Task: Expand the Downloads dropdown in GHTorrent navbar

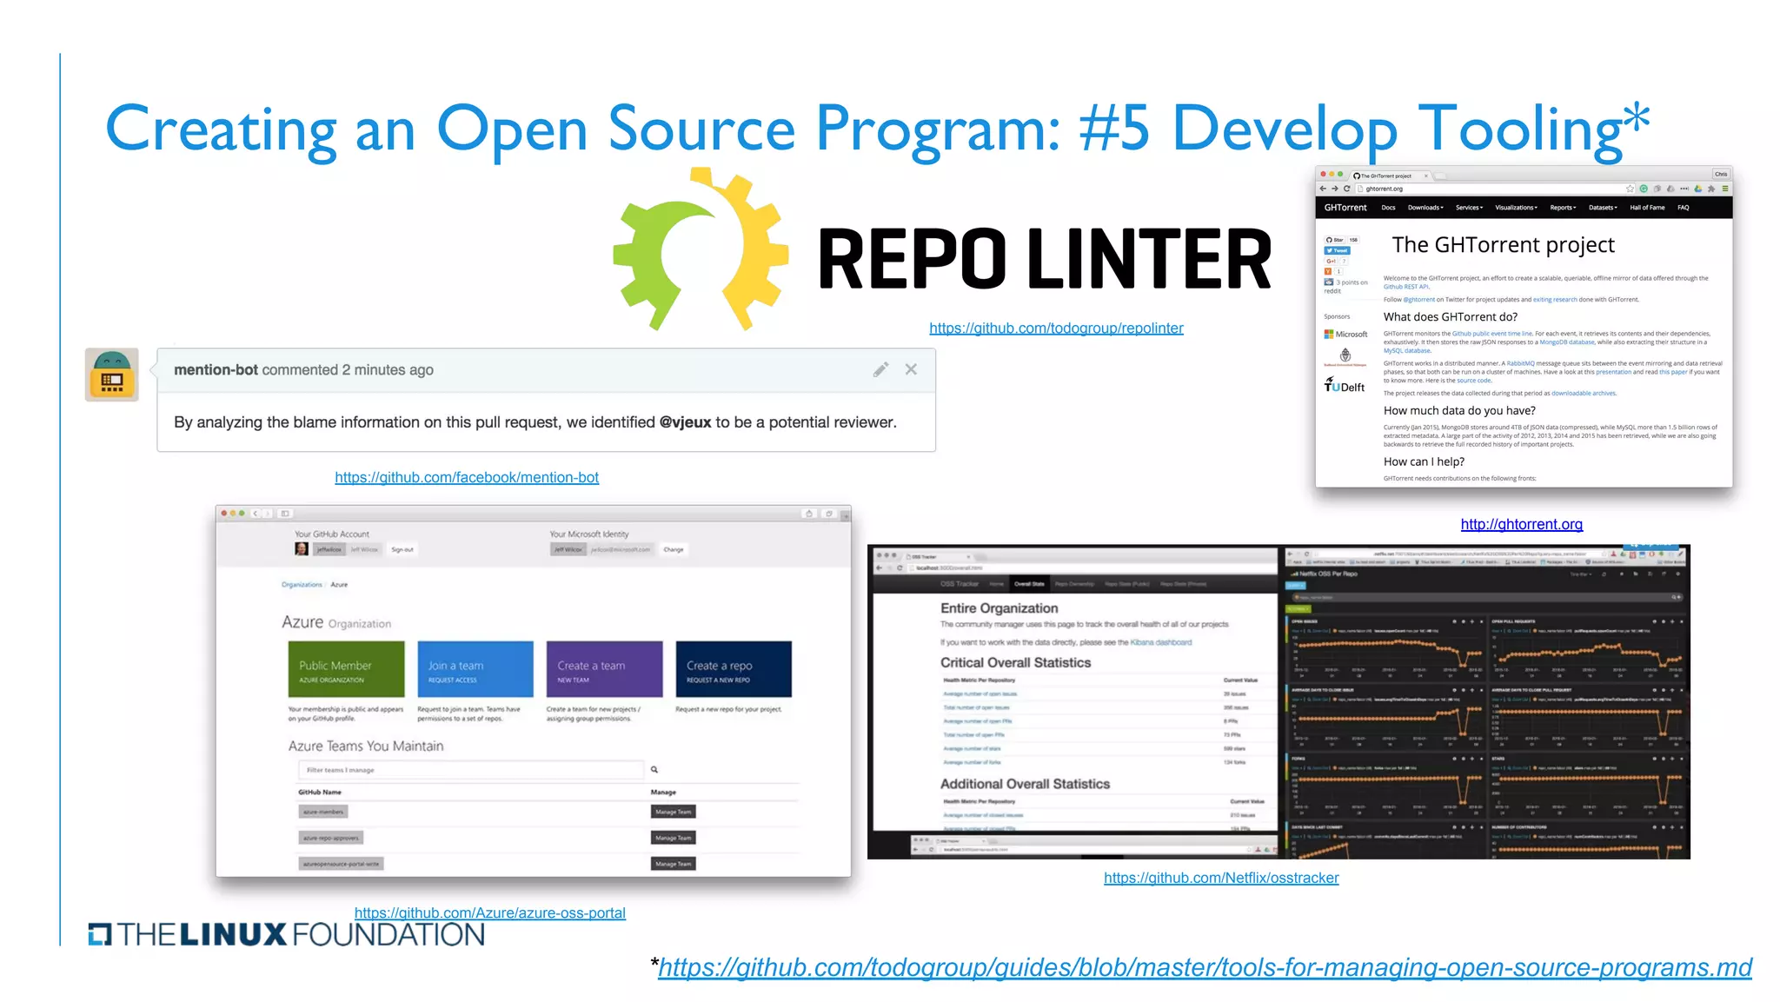Action: point(1425,208)
